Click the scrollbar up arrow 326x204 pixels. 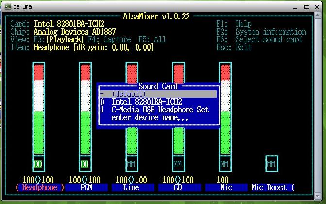coord(317,16)
